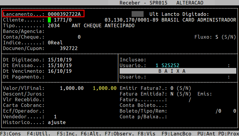Toggle Emitir Fatura (S/N) value
Screen dimensions: 239x136
(172, 88)
